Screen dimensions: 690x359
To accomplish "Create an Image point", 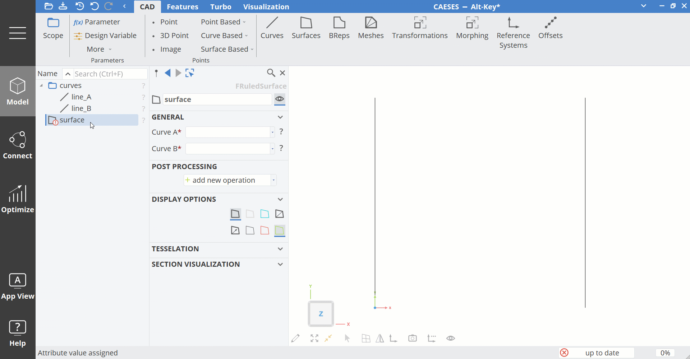I will [x=166, y=49].
